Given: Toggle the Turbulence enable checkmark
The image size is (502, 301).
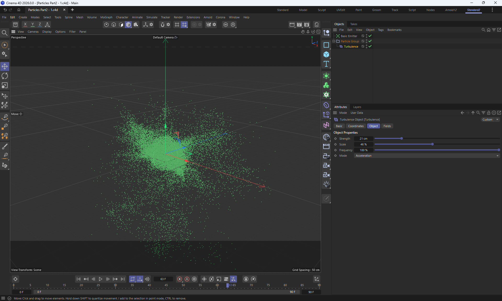Looking at the screenshot, I should 370,46.
